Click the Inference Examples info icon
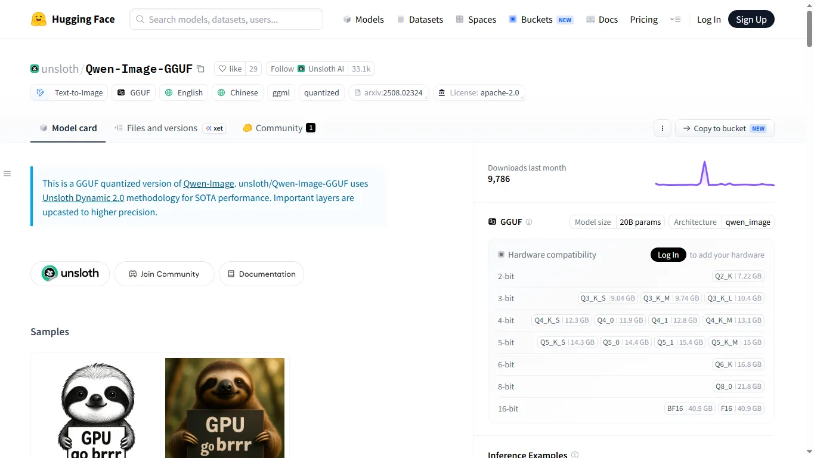814x458 pixels. tap(575, 455)
